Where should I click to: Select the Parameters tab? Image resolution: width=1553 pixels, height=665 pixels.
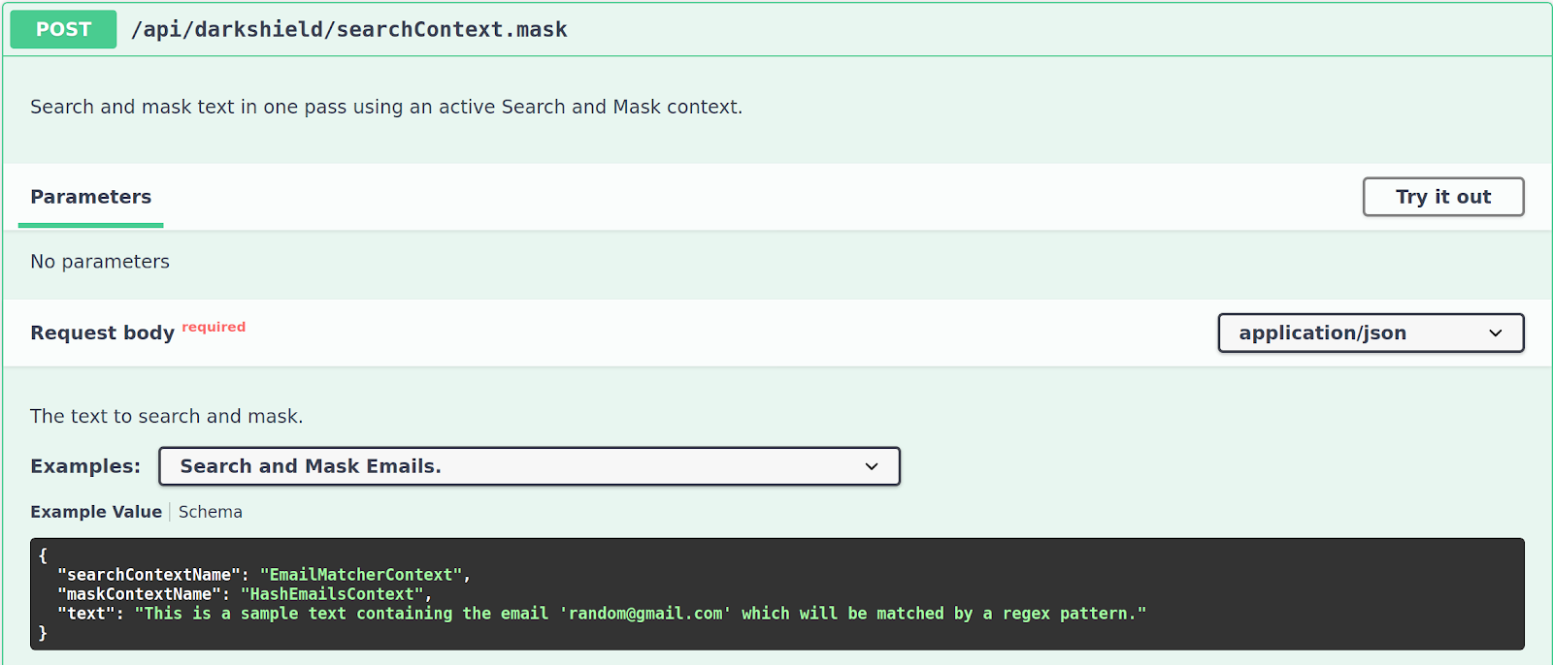click(x=91, y=197)
